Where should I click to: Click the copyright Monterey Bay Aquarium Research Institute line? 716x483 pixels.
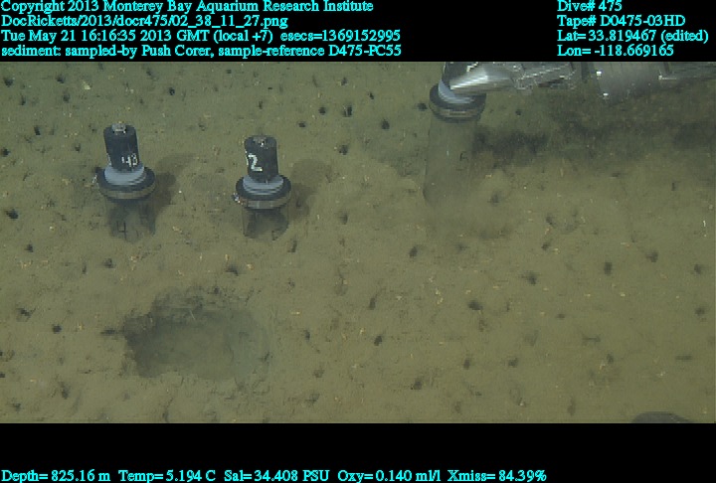pos(187,6)
